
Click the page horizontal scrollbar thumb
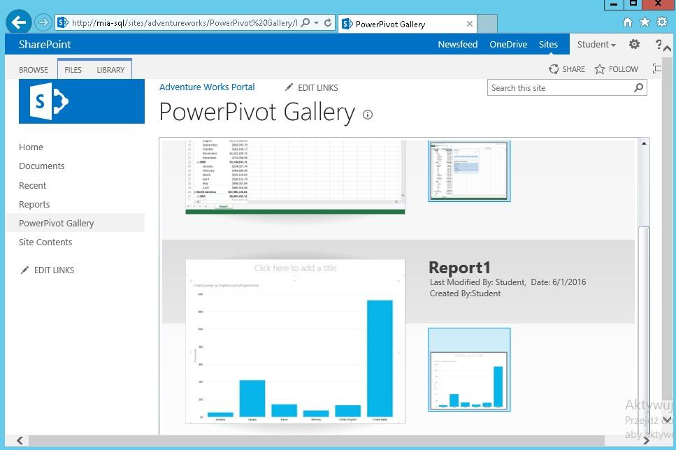[317, 440]
